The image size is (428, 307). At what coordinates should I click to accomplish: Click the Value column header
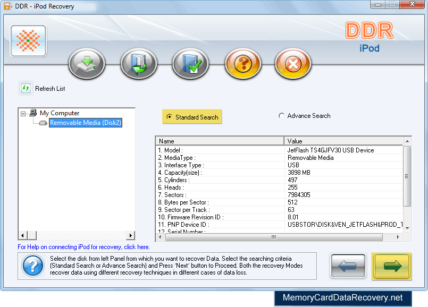(343, 141)
